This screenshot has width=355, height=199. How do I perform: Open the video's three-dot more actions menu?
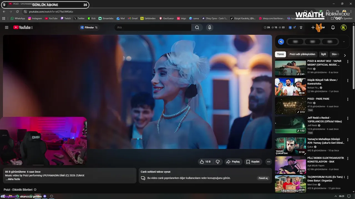click(x=268, y=162)
